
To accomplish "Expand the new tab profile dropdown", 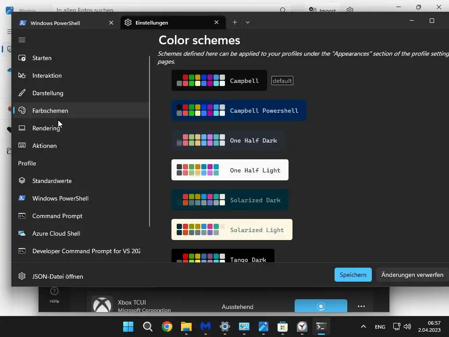I will click(x=248, y=22).
